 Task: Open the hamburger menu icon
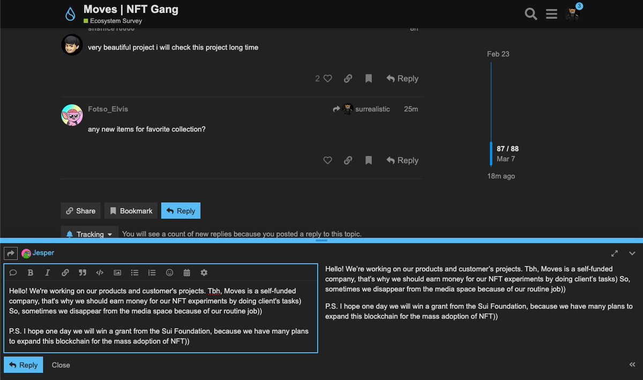coord(552,14)
